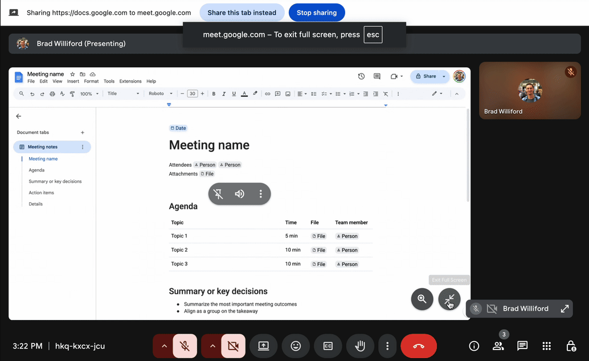Click the print icon

pos(52,94)
